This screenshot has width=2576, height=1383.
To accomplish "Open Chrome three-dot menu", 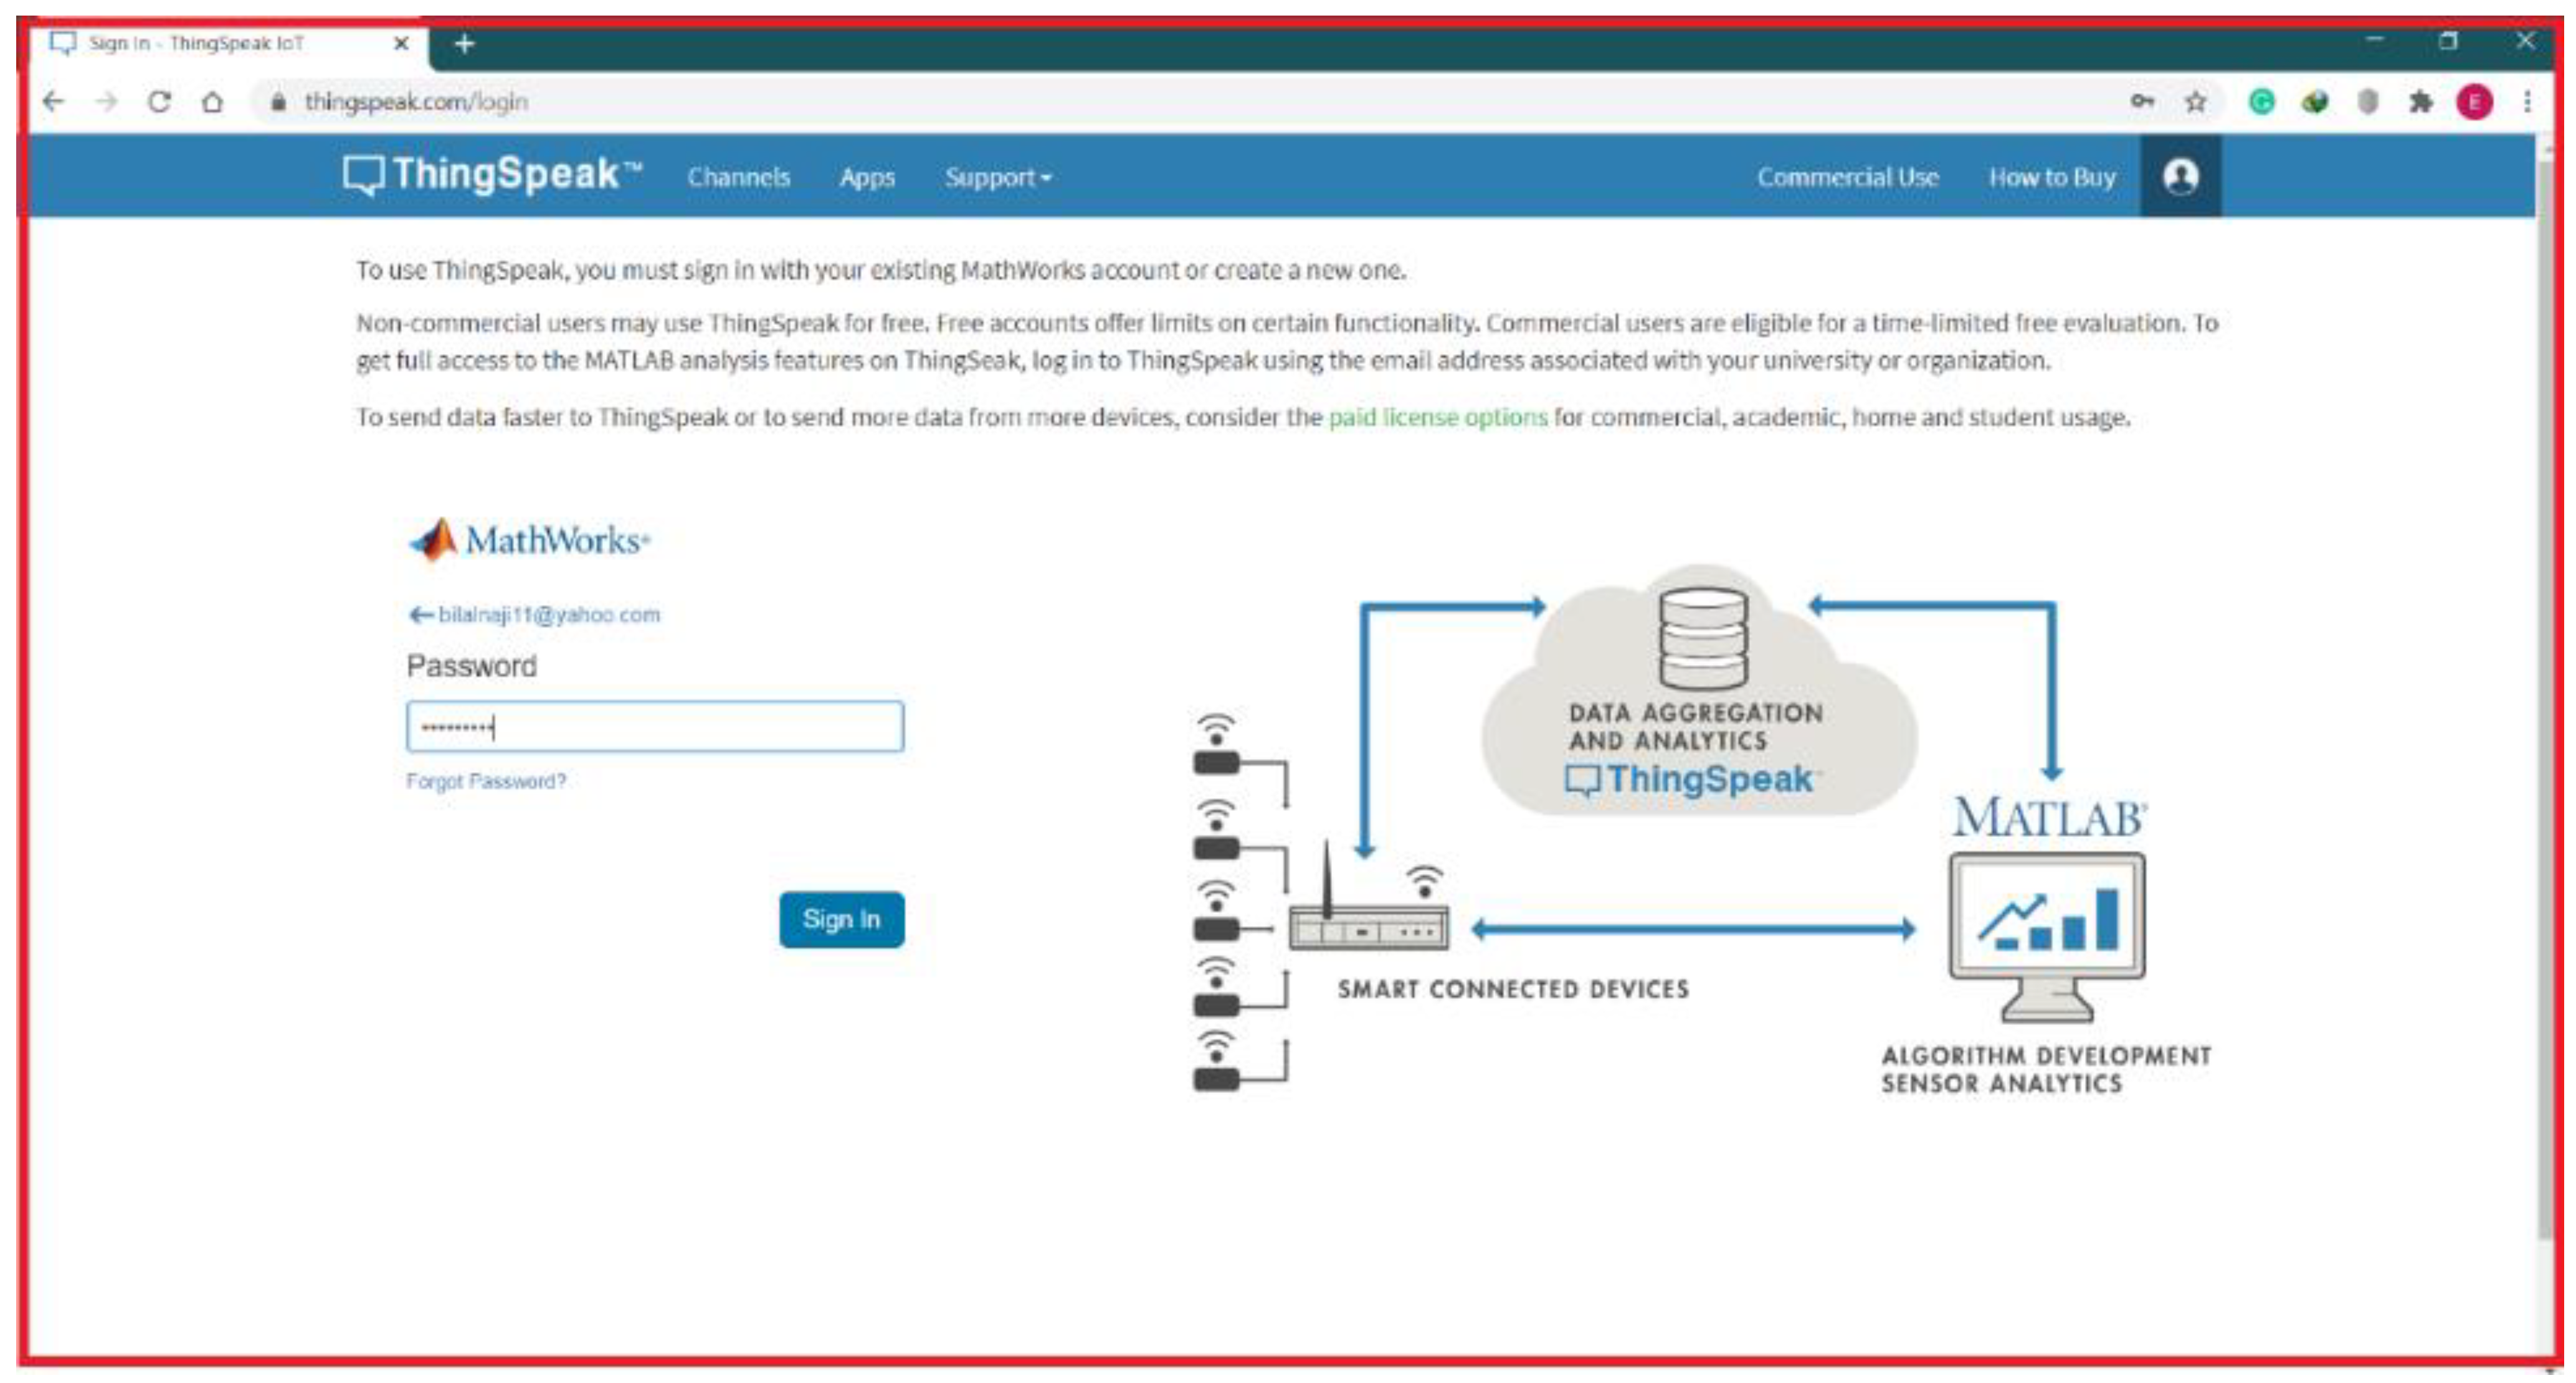I will (2527, 102).
